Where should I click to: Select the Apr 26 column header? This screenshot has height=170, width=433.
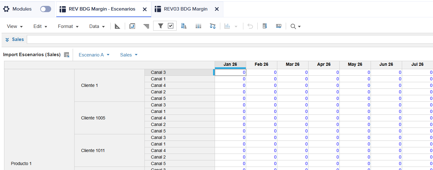pos(324,65)
